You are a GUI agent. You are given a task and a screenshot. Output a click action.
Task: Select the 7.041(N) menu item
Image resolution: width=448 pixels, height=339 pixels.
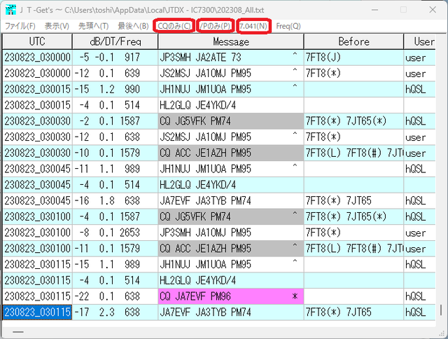253,27
